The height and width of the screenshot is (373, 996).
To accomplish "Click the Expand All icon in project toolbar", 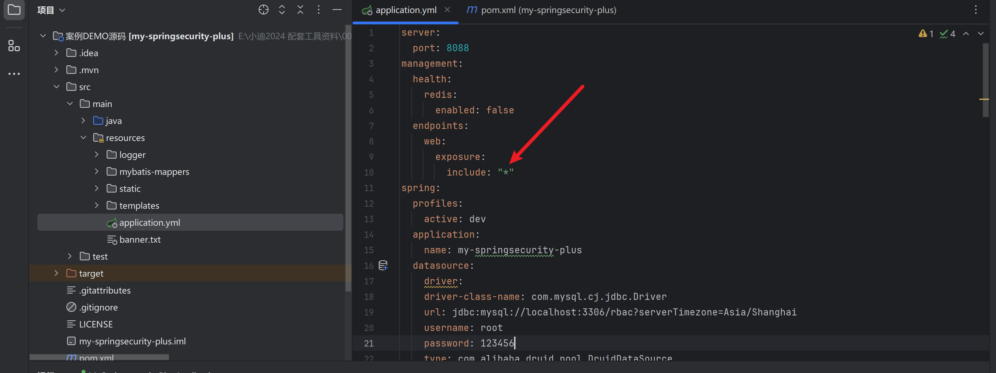I will (x=282, y=10).
